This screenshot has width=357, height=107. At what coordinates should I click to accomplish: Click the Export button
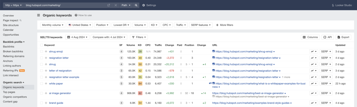coord(343,37)
